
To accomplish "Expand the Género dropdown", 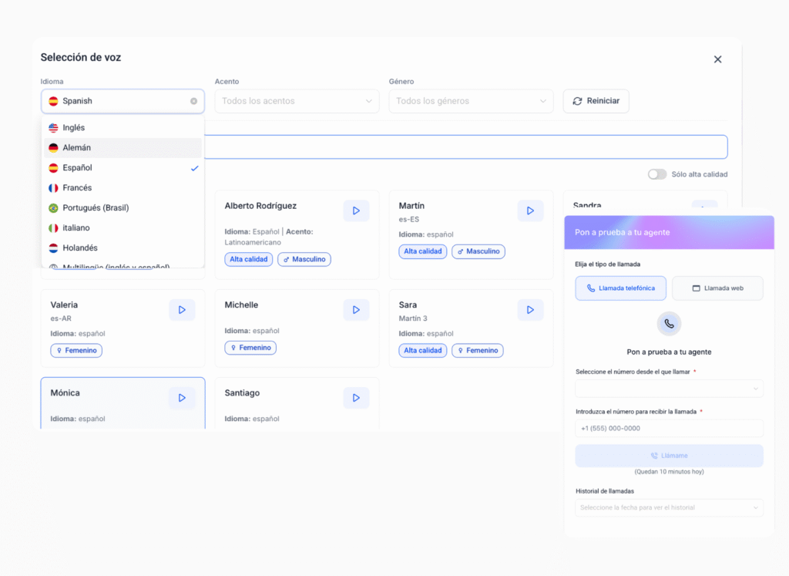I will (471, 101).
